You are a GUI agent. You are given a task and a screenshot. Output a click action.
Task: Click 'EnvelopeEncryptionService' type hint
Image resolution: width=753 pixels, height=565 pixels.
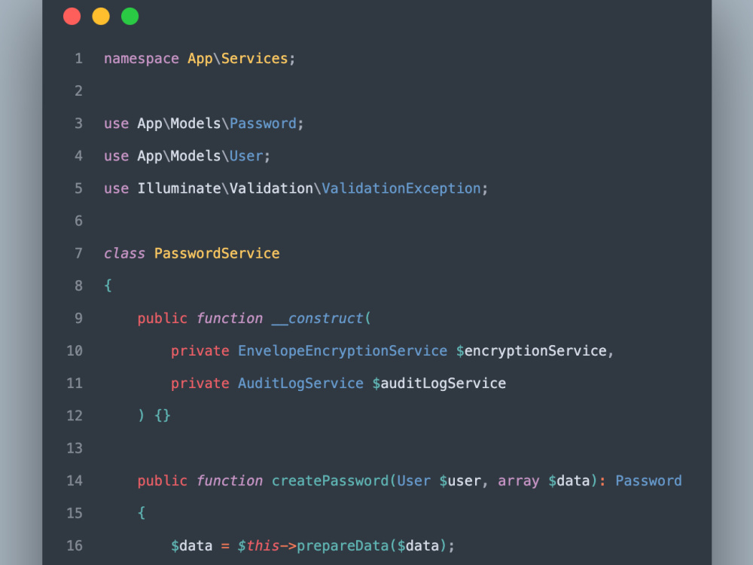(343, 351)
